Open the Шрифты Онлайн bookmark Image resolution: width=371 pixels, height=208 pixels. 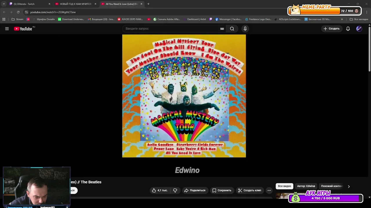(43, 19)
